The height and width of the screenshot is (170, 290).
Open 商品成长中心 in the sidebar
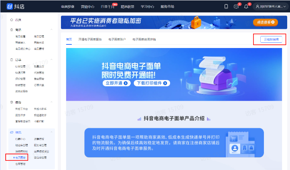(23, 49)
